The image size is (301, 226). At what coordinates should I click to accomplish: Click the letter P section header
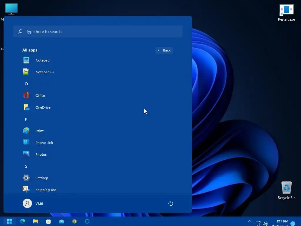click(x=26, y=119)
